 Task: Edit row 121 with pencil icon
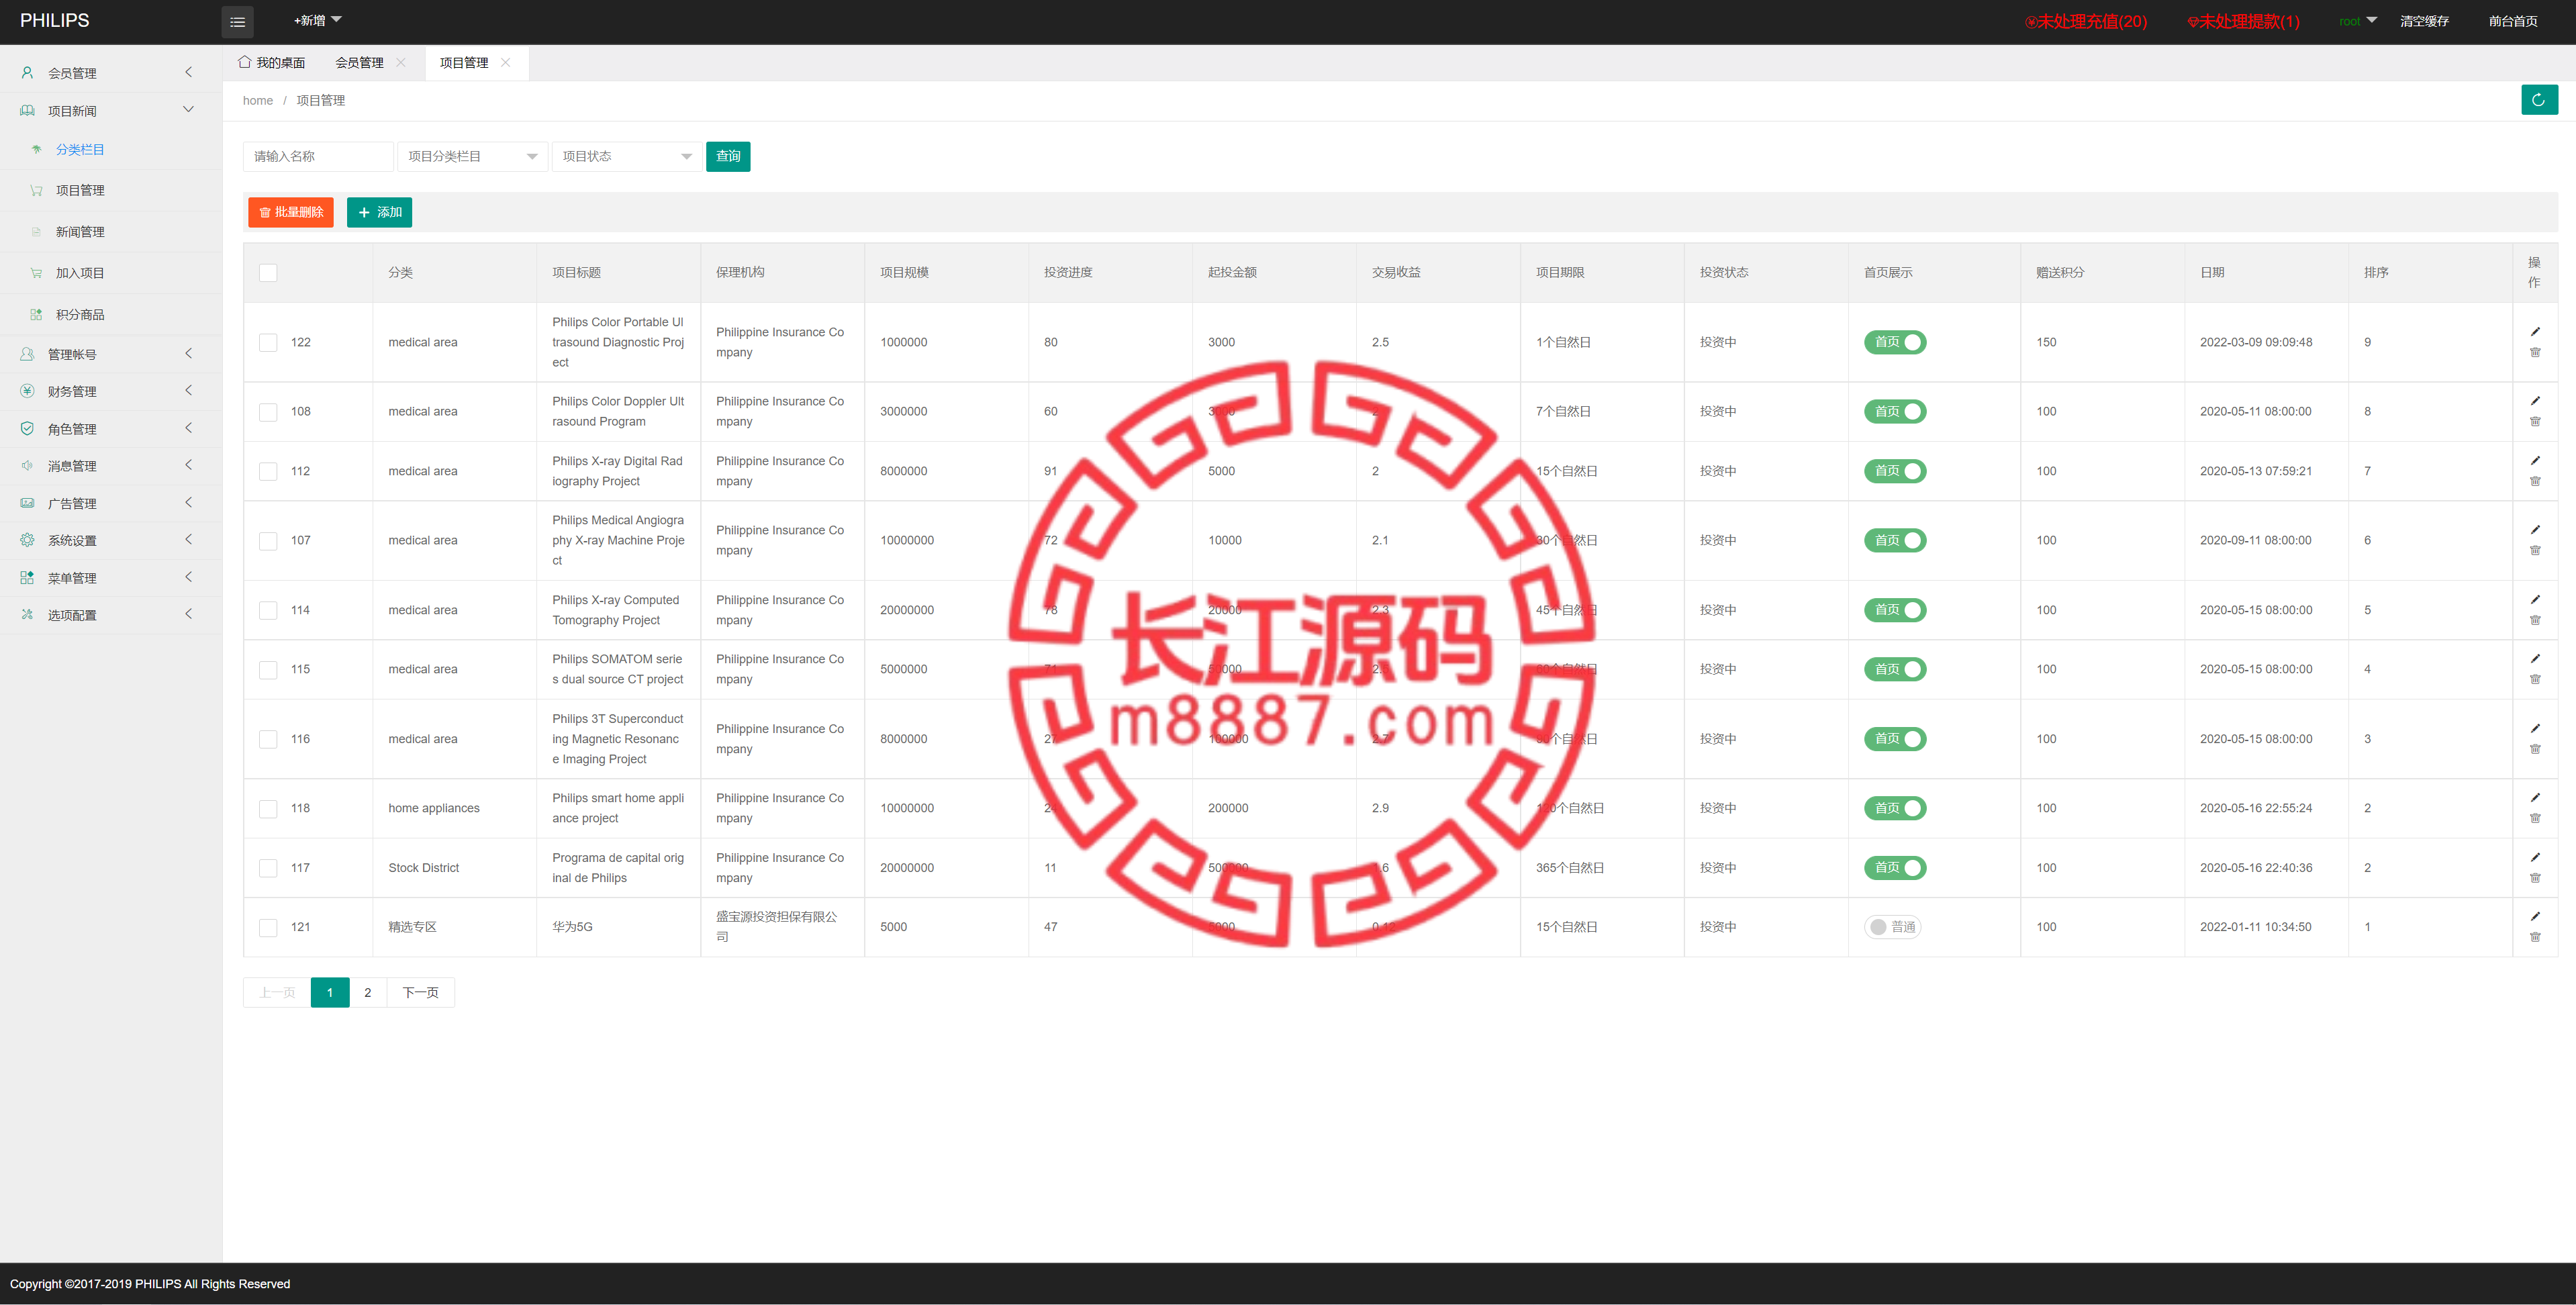click(x=2534, y=916)
